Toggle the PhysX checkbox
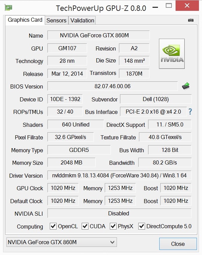Image resolution: width=202 pixels, height=255 pixels. tap(113, 226)
